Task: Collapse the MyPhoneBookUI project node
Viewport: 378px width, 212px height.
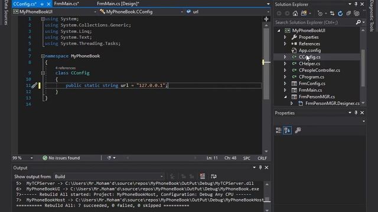Action: 279,31
